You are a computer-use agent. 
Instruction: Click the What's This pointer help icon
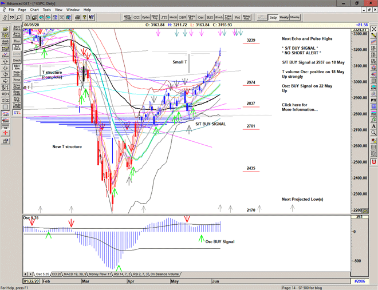tap(91, 17)
